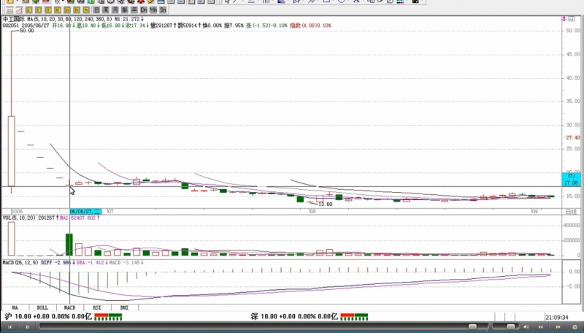Show the RSI indicator tab
This screenshot has width=584, height=333.
[x=97, y=308]
